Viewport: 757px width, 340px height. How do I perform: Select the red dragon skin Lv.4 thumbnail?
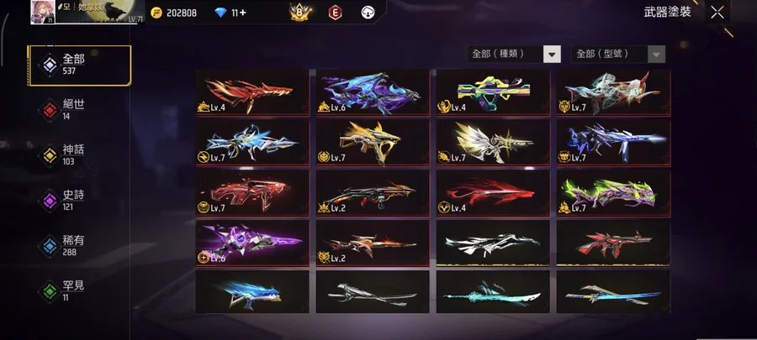[252, 92]
